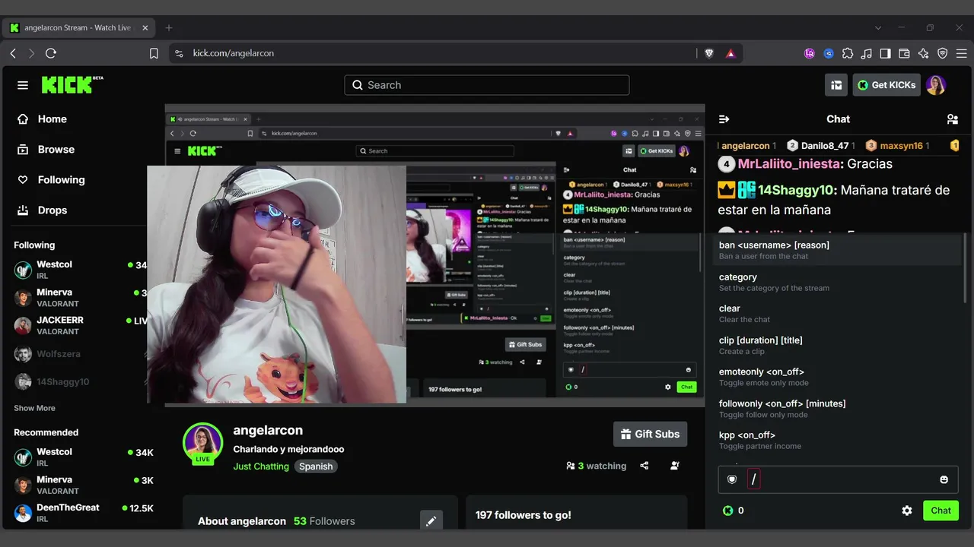Open the Brave VPN shield icon
The height and width of the screenshot is (547, 974).
click(x=943, y=53)
